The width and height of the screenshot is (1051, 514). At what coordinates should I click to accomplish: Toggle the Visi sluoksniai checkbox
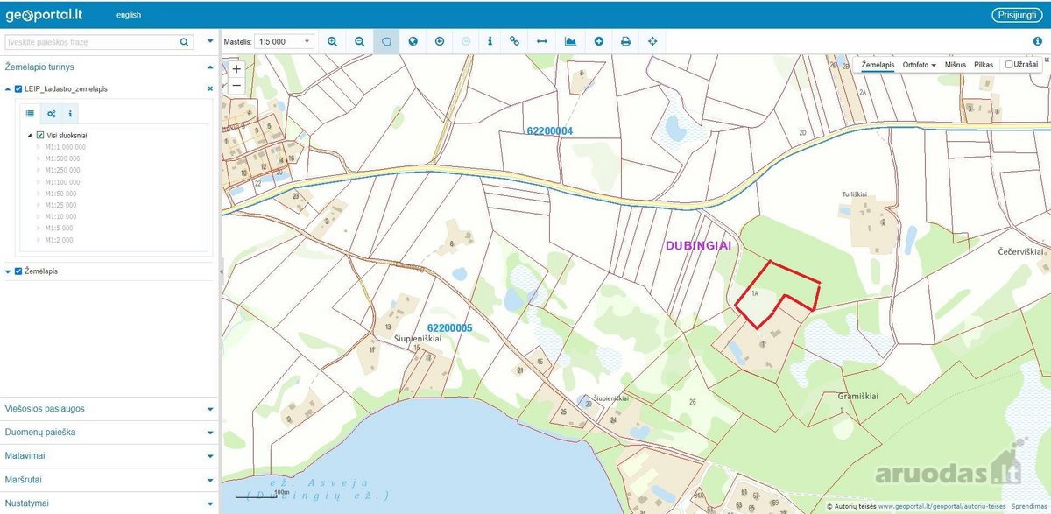[40, 135]
